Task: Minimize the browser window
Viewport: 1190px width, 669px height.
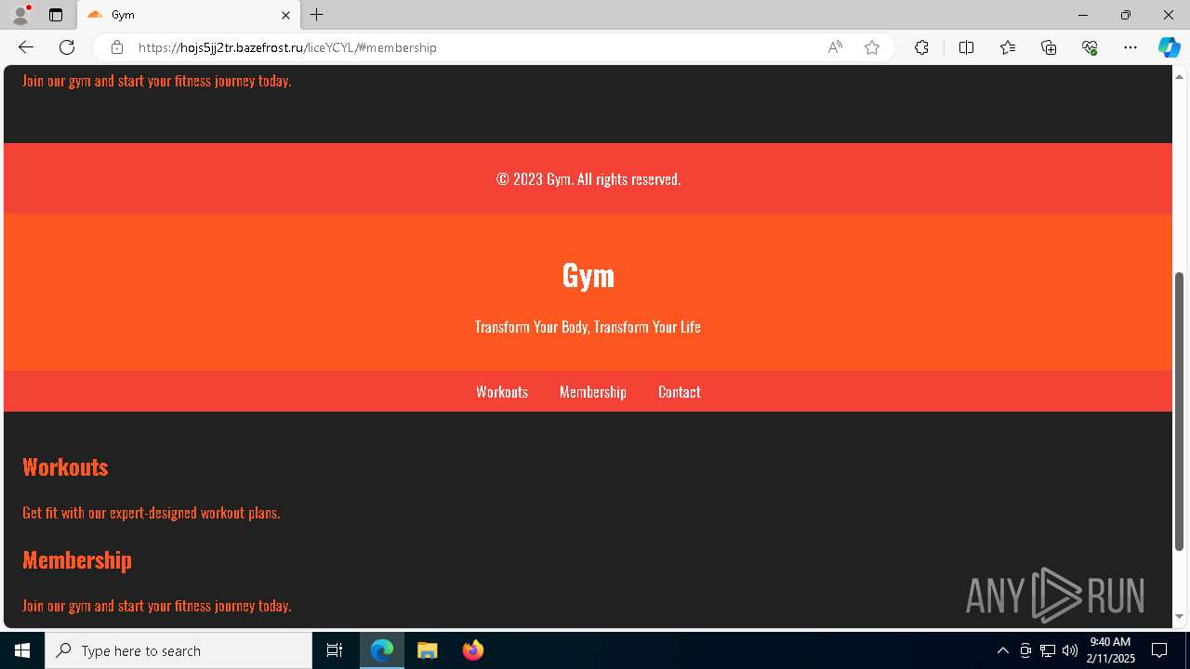Action: [1082, 15]
